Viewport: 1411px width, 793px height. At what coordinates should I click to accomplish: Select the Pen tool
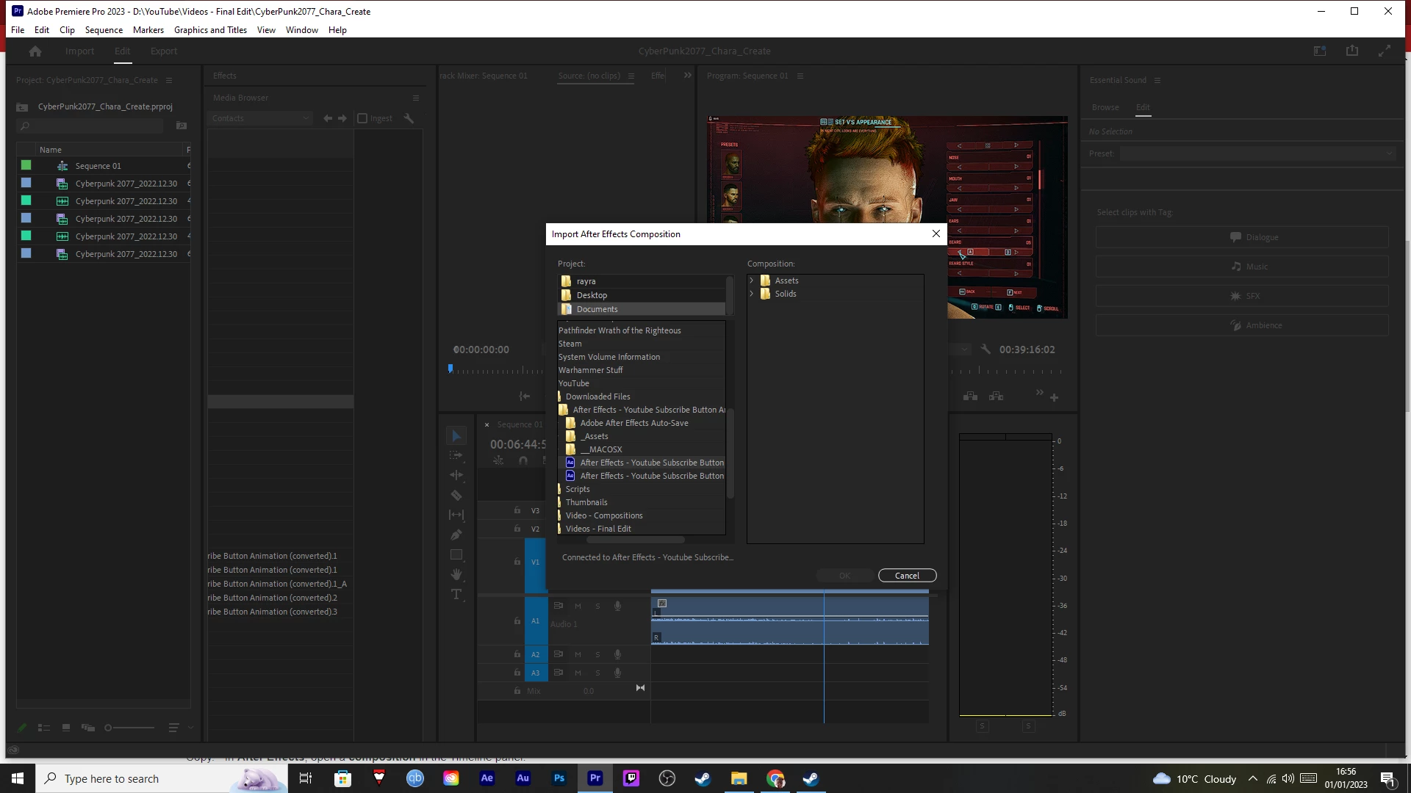456,535
